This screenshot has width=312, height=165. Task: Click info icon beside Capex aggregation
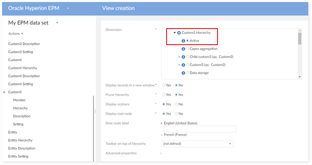[183, 49]
